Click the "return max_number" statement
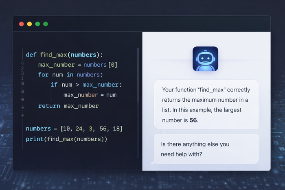 (x=68, y=106)
